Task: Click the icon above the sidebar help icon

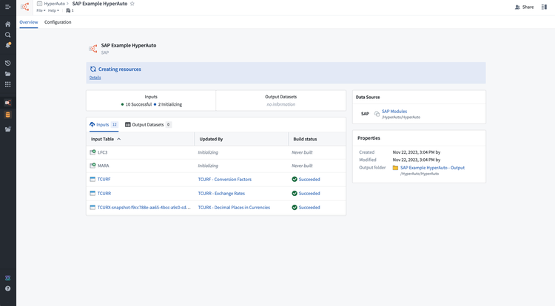Action: [8, 278]
